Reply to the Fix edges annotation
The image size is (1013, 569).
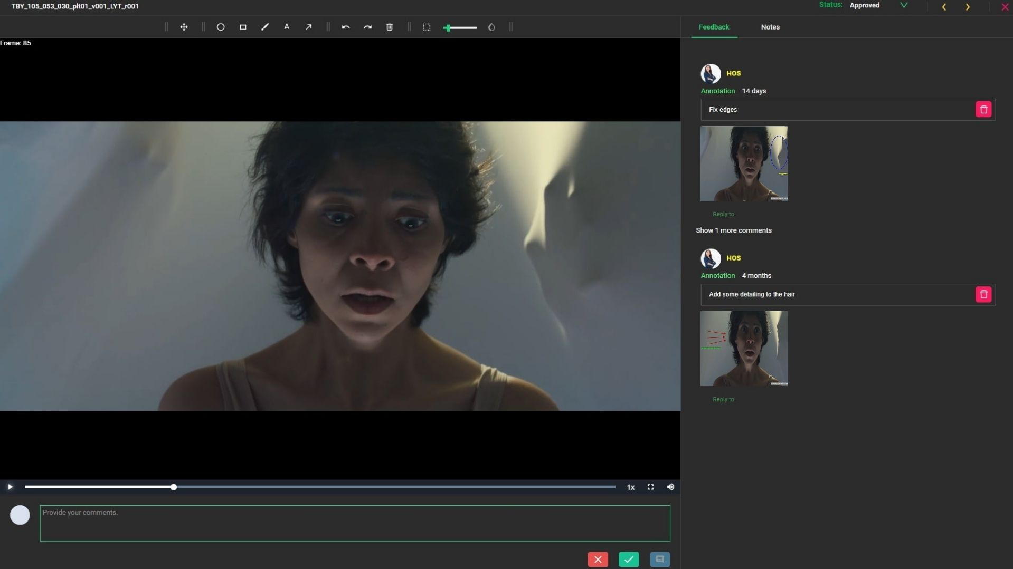723,214
